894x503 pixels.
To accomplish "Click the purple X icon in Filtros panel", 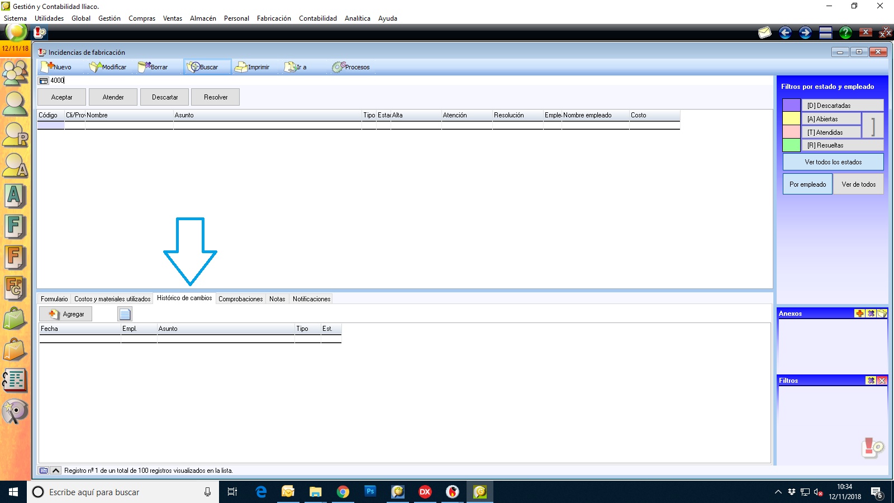I will (871, 381).
